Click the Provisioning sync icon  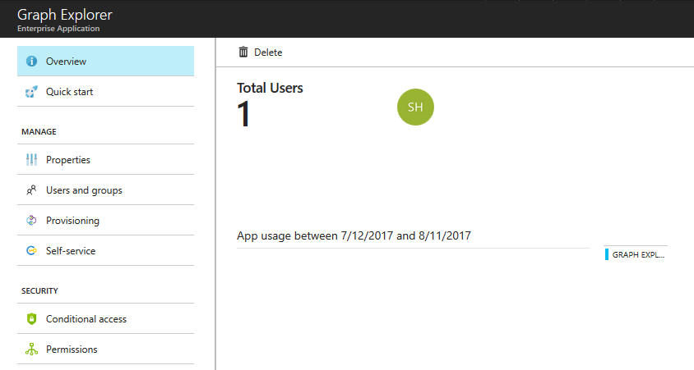coord(31,221)
